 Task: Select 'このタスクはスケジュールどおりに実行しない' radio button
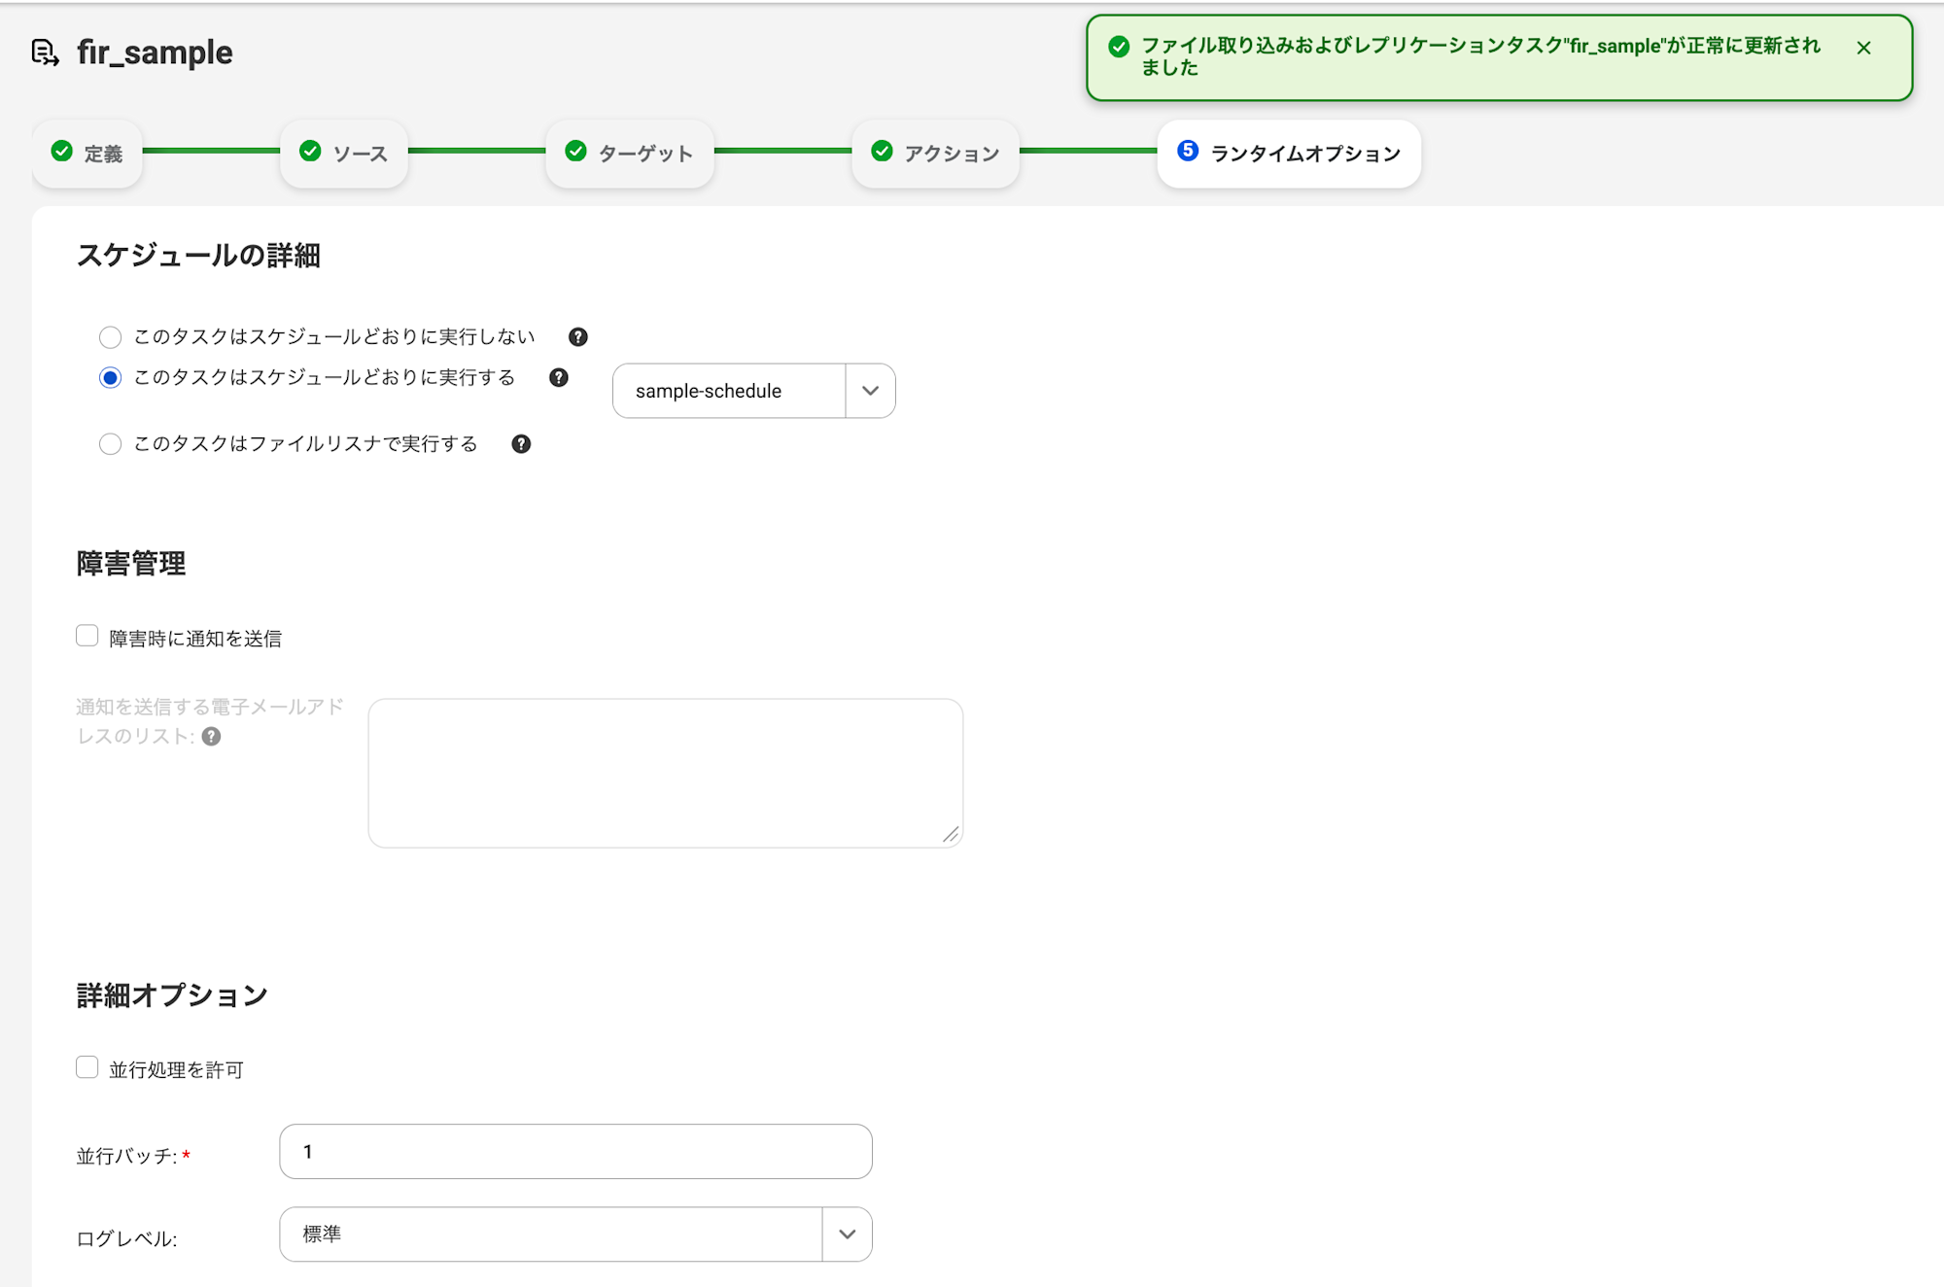(111, 337)
